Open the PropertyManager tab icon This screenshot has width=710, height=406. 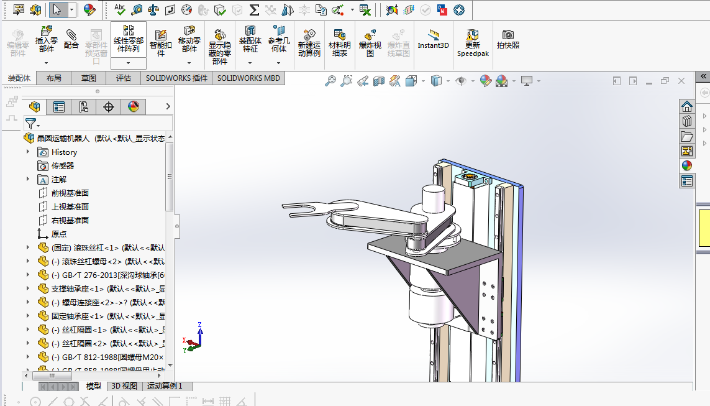pos(59,107)
